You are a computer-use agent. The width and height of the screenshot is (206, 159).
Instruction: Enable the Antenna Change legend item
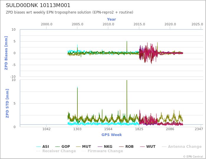182,147
